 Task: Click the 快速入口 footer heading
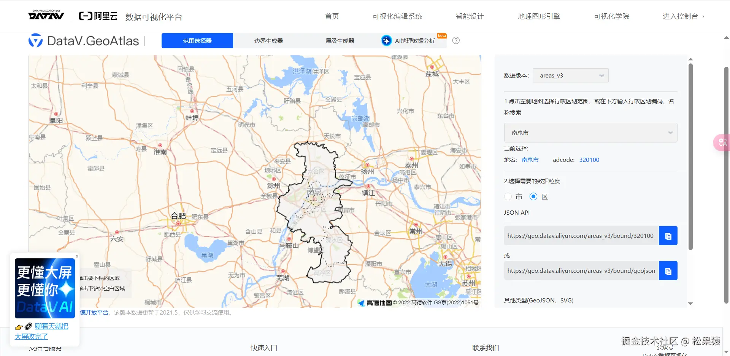[x=264, y=348]
